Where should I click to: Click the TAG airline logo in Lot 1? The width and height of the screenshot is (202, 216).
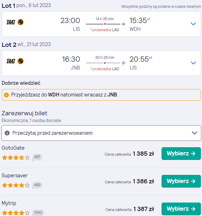click(15, 22)
